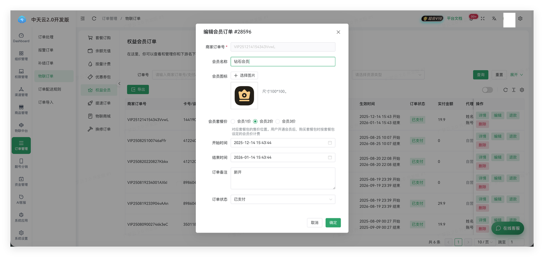Open 请选择资源类型 dropdown
This screenshot has height=257, width=544.
[388, 75]
